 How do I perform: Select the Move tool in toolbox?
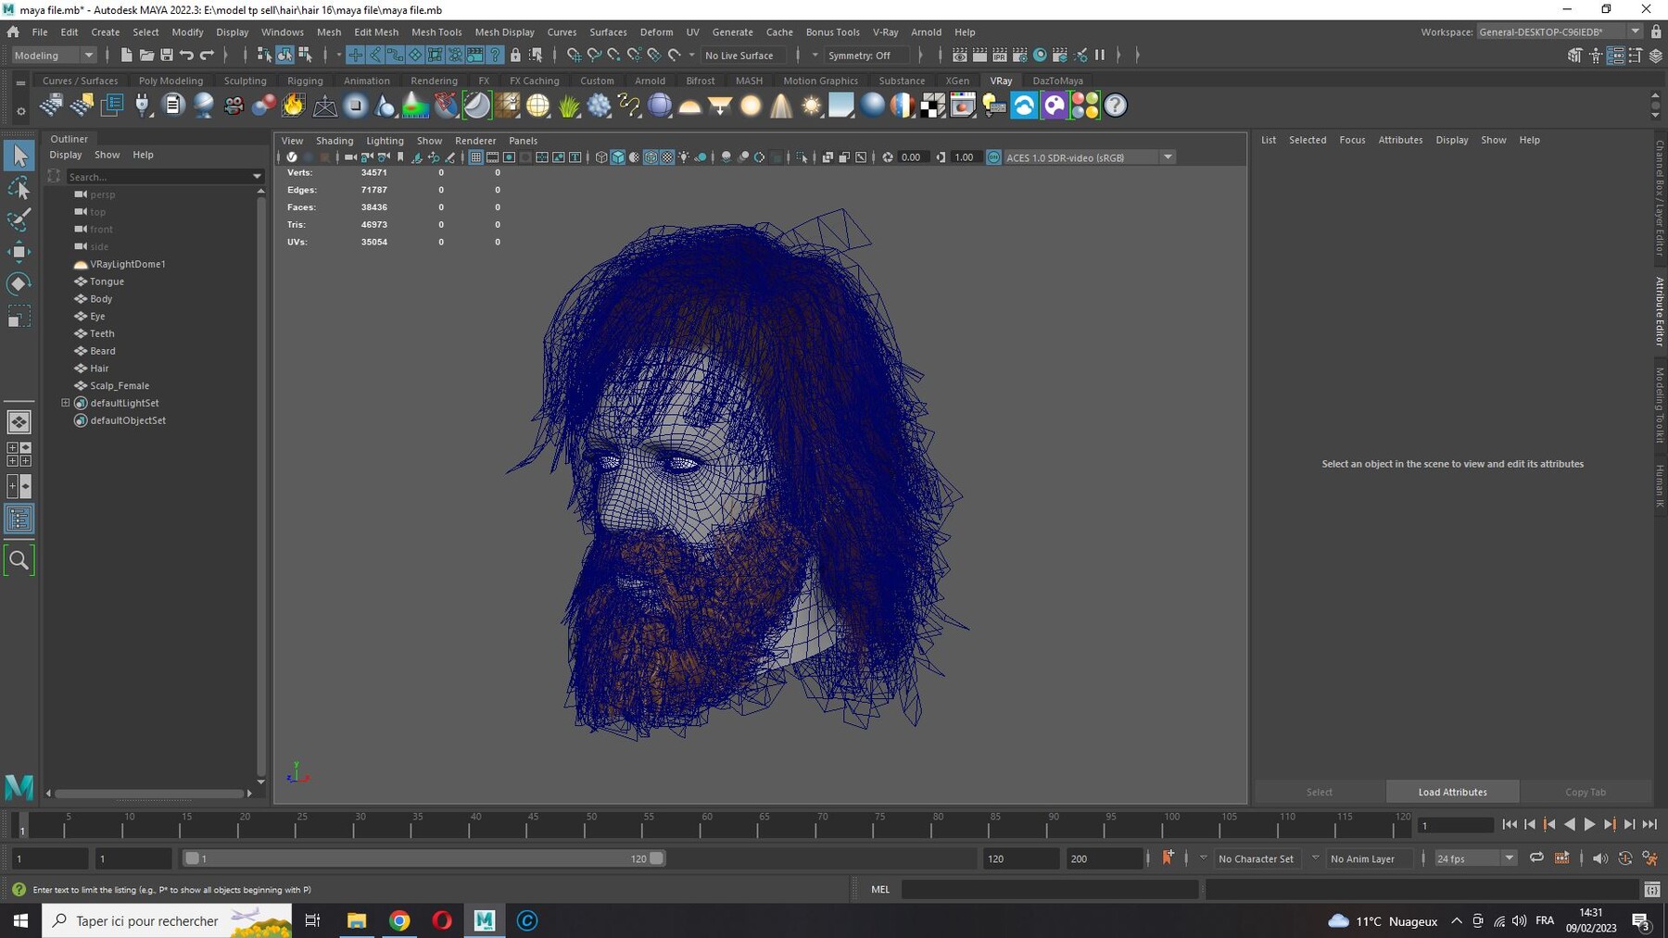[19, 251]
